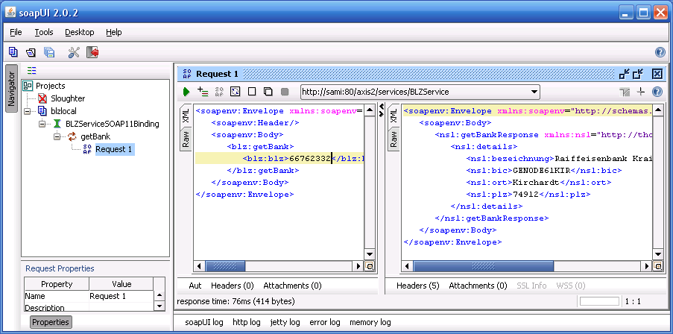The width and height of the screenshot is (673, 334).
Task: Clone this request with the copy icon
Action: point(268,92)
